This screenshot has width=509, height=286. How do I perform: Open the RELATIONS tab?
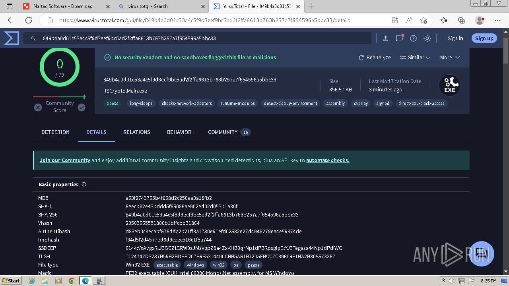136,132
